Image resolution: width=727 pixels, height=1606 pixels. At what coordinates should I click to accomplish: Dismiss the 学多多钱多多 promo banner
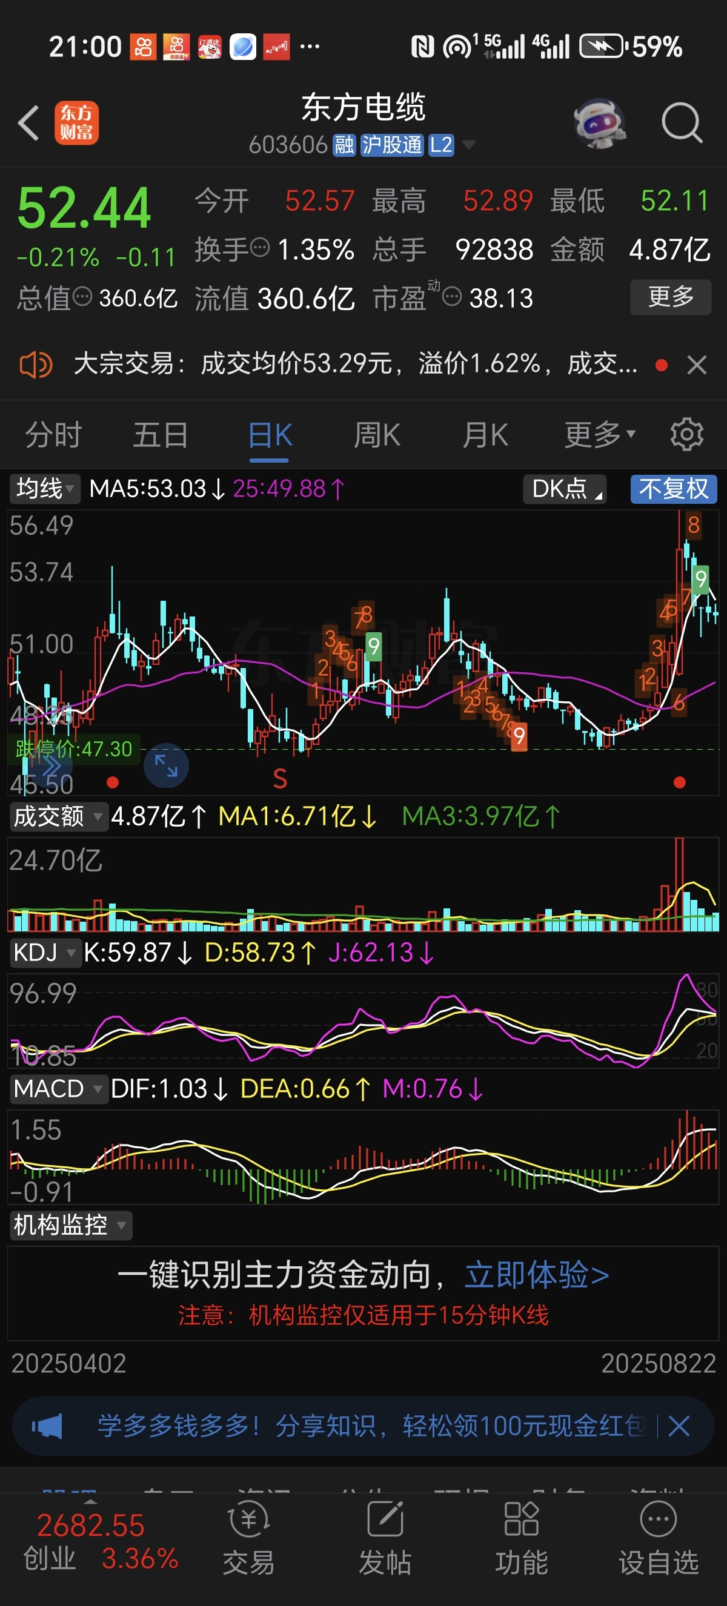[x=679, y=1426]
